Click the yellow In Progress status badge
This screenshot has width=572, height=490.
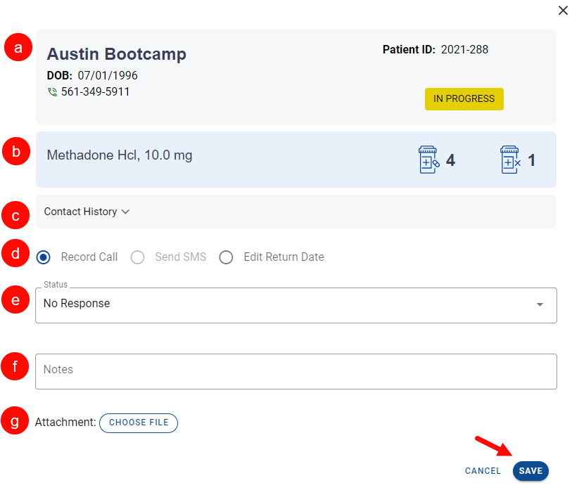(464, 99)
